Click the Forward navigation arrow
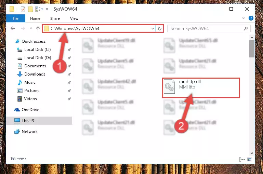Screen dimensions: 263x174 [23, 28]
